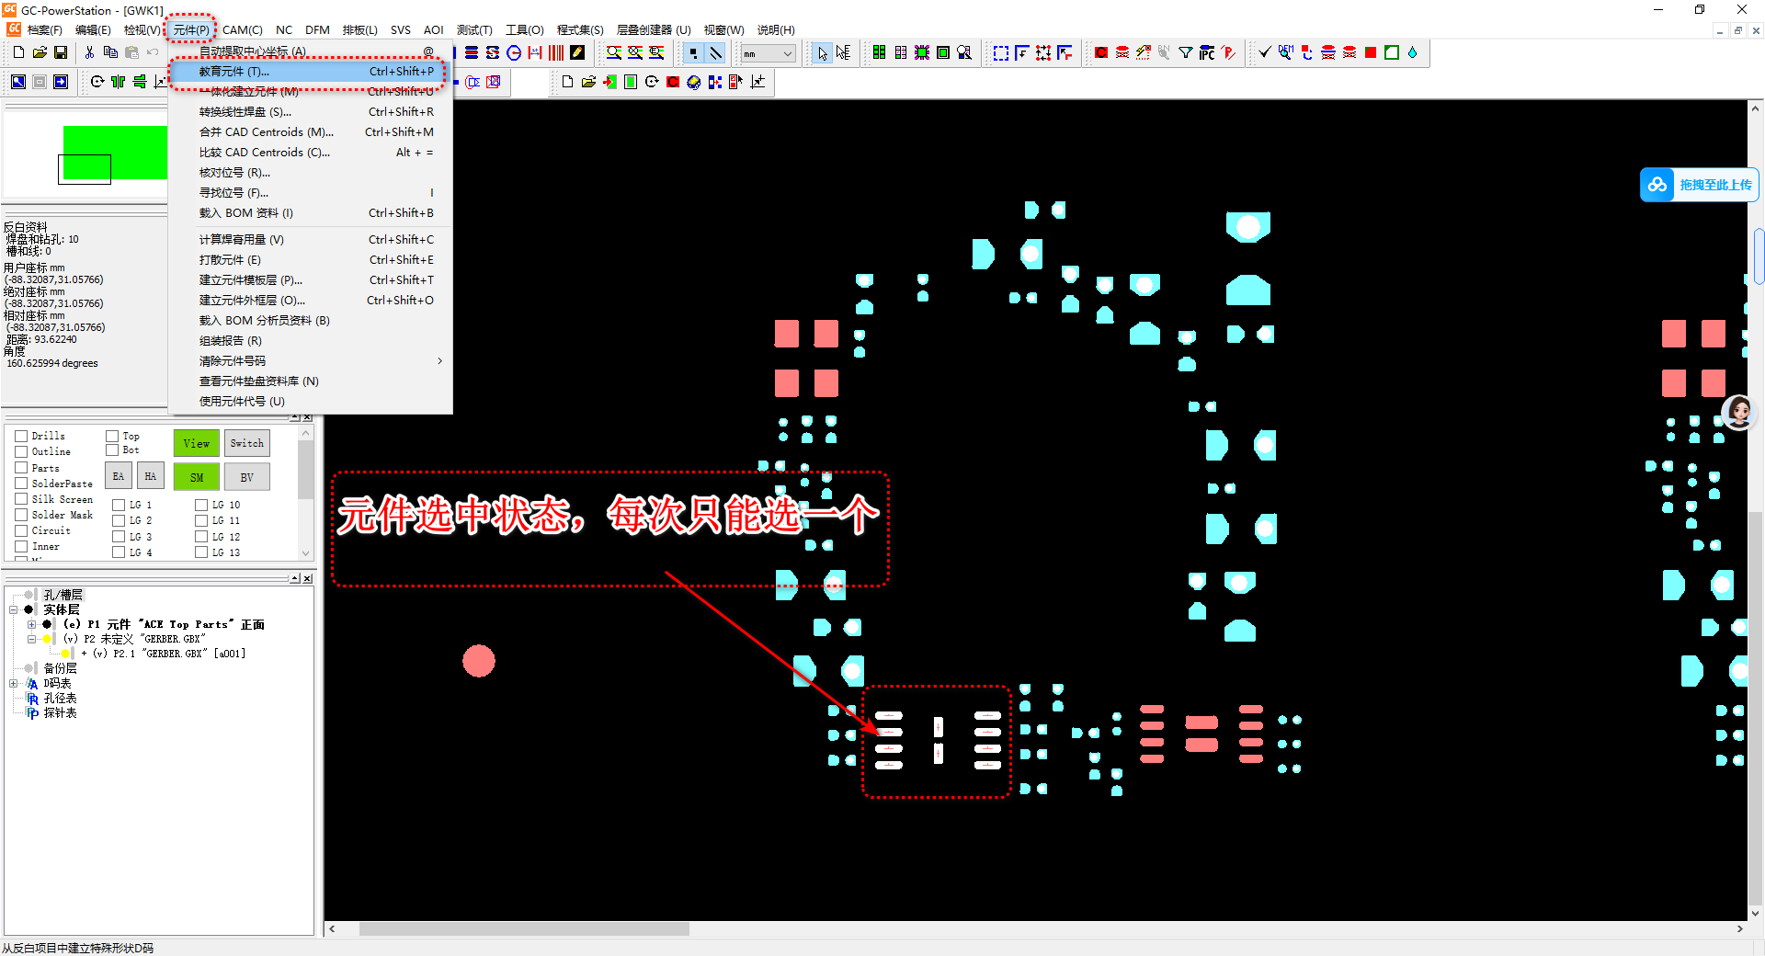This screenshot has width=1765, height=956.
Task: Click the green chip with magenta pins icon
Action: pos(922,53)
